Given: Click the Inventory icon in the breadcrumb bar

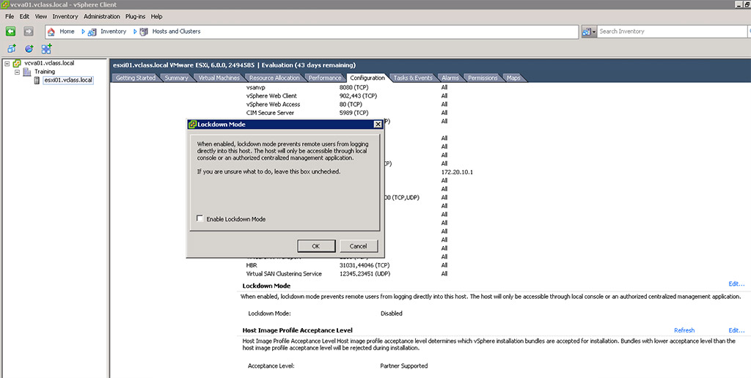Looking at the screenshot, I should click(92, 31).
